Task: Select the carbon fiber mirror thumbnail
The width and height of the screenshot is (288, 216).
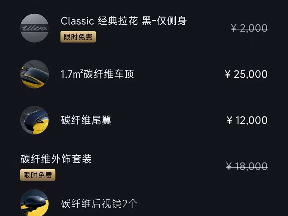Action: 35,203
